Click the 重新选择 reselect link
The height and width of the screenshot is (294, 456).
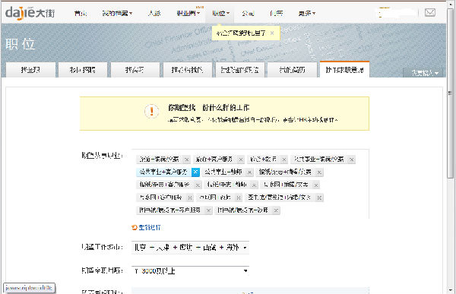point(150,227)
